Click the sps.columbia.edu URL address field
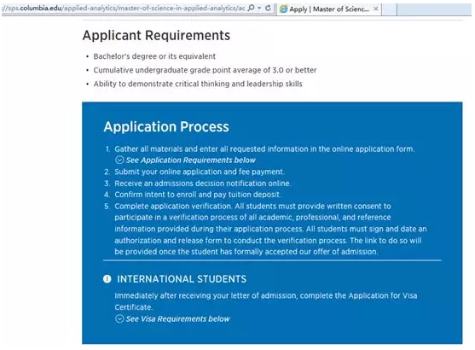The width and height of the screenshot is (475, 350). 123,9
